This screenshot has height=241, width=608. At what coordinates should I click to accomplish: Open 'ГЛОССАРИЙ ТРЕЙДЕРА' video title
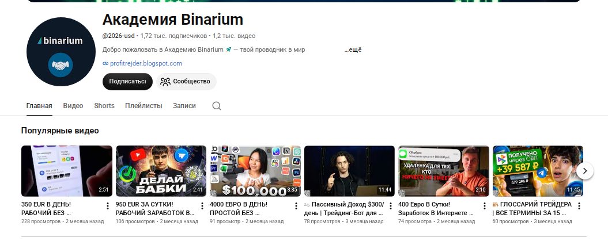pyautogui.click(x=532, y=209)
